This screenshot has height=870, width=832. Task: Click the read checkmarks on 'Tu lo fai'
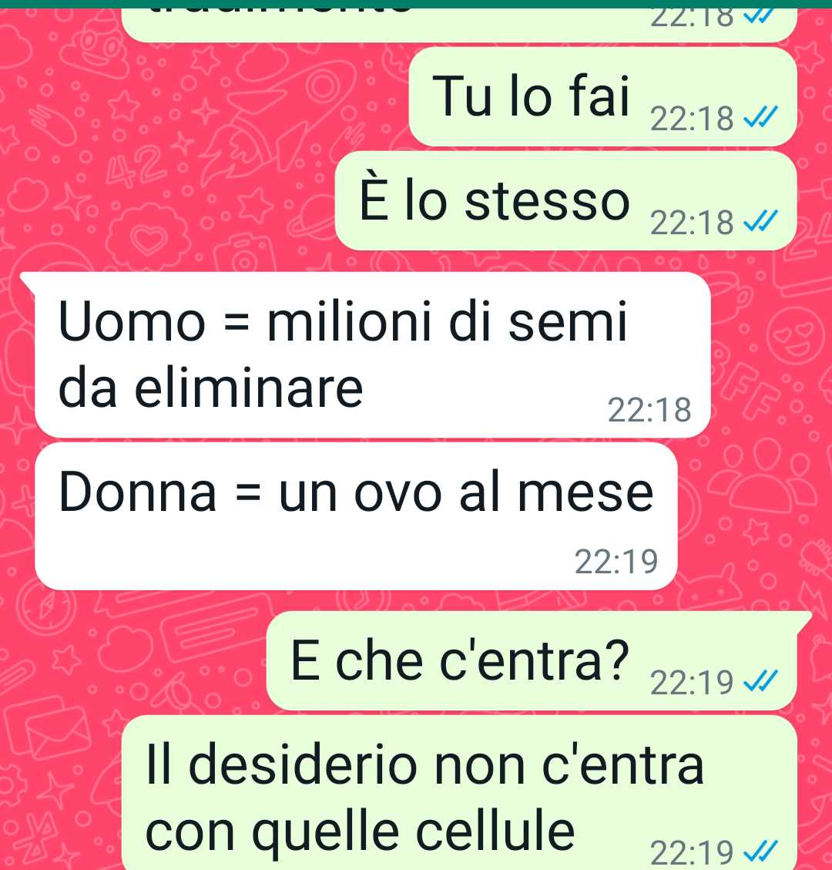point(760,118)
